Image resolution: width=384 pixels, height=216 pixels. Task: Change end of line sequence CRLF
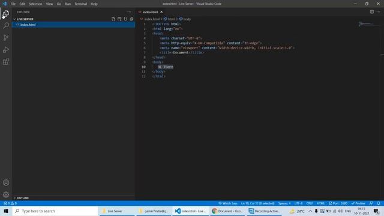310,203
